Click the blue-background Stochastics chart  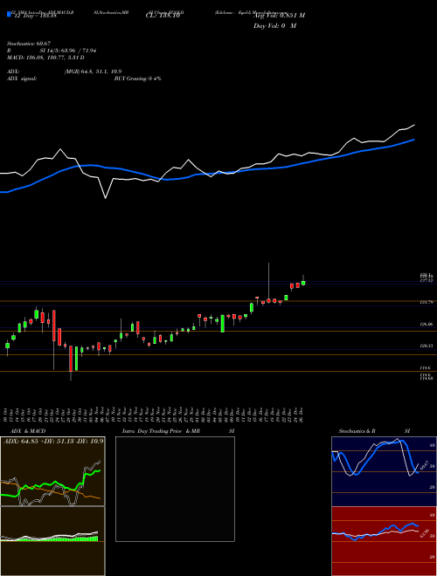pyautogui.click(x=384, y=471)
